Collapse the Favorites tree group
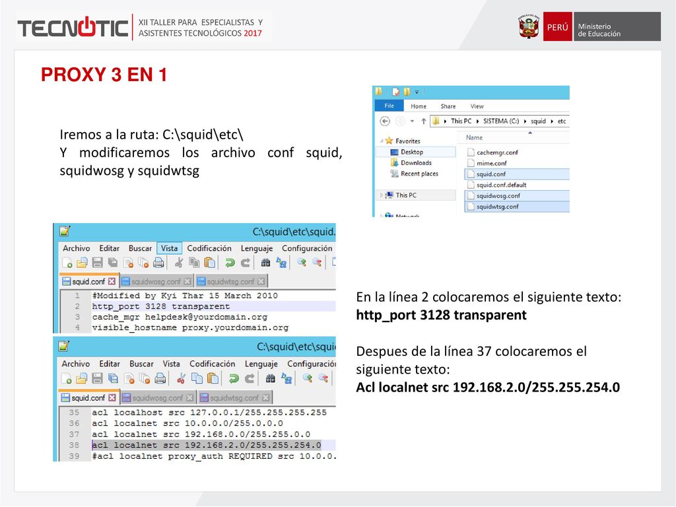The image size is (676, 507). coord(382,141)
